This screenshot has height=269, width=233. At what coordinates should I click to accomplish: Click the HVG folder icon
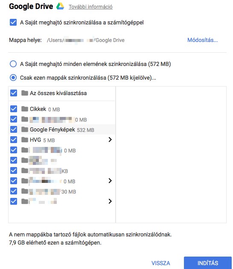click(x=25, y=140)
